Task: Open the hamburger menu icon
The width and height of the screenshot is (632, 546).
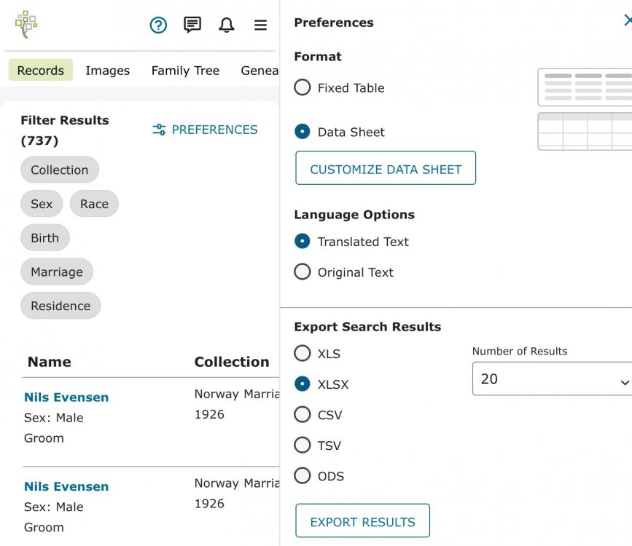Action: click(260, 25)
